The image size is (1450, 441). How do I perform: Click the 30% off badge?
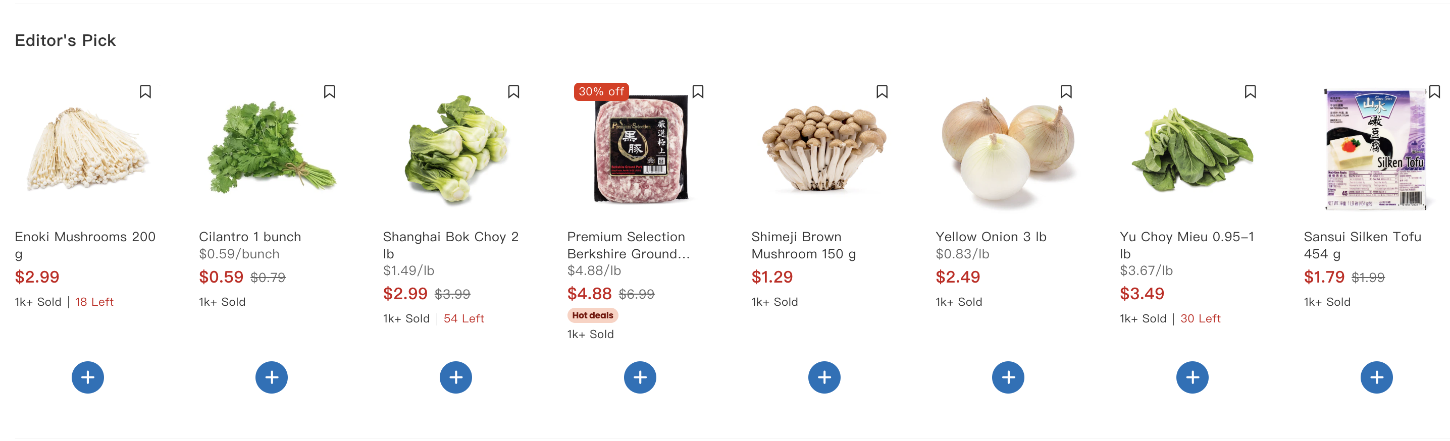tap(601, 92)
